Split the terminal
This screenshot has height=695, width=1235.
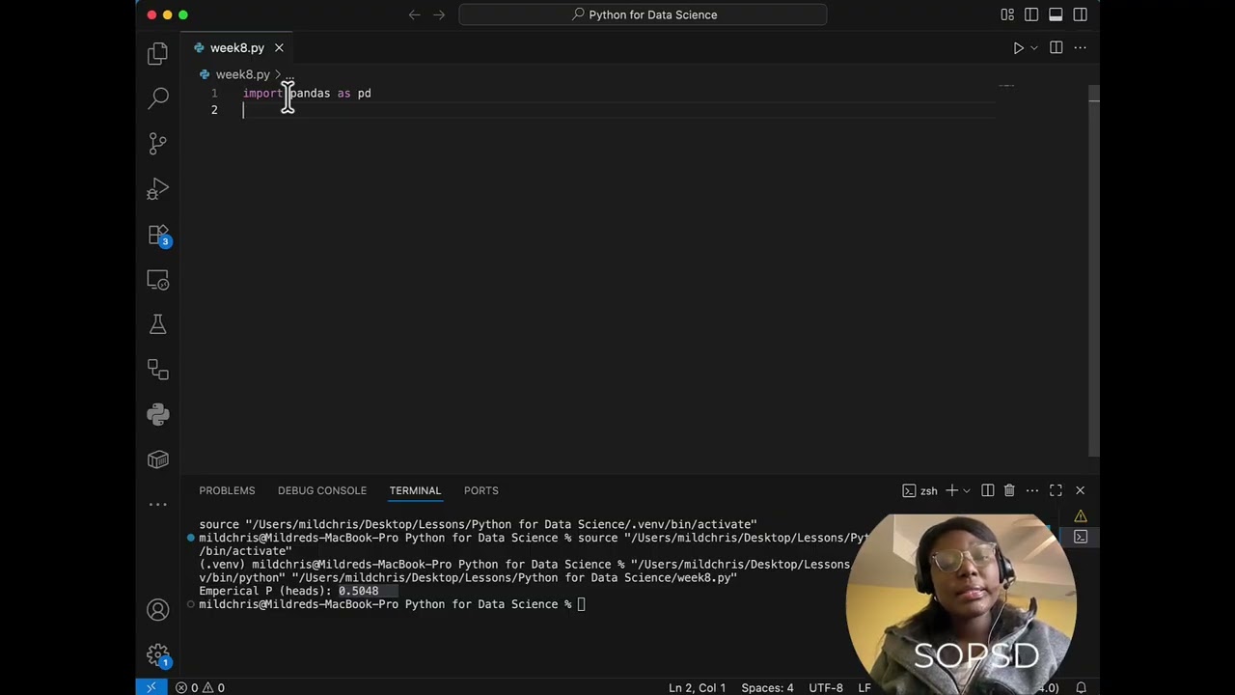(x=988, y=490)
